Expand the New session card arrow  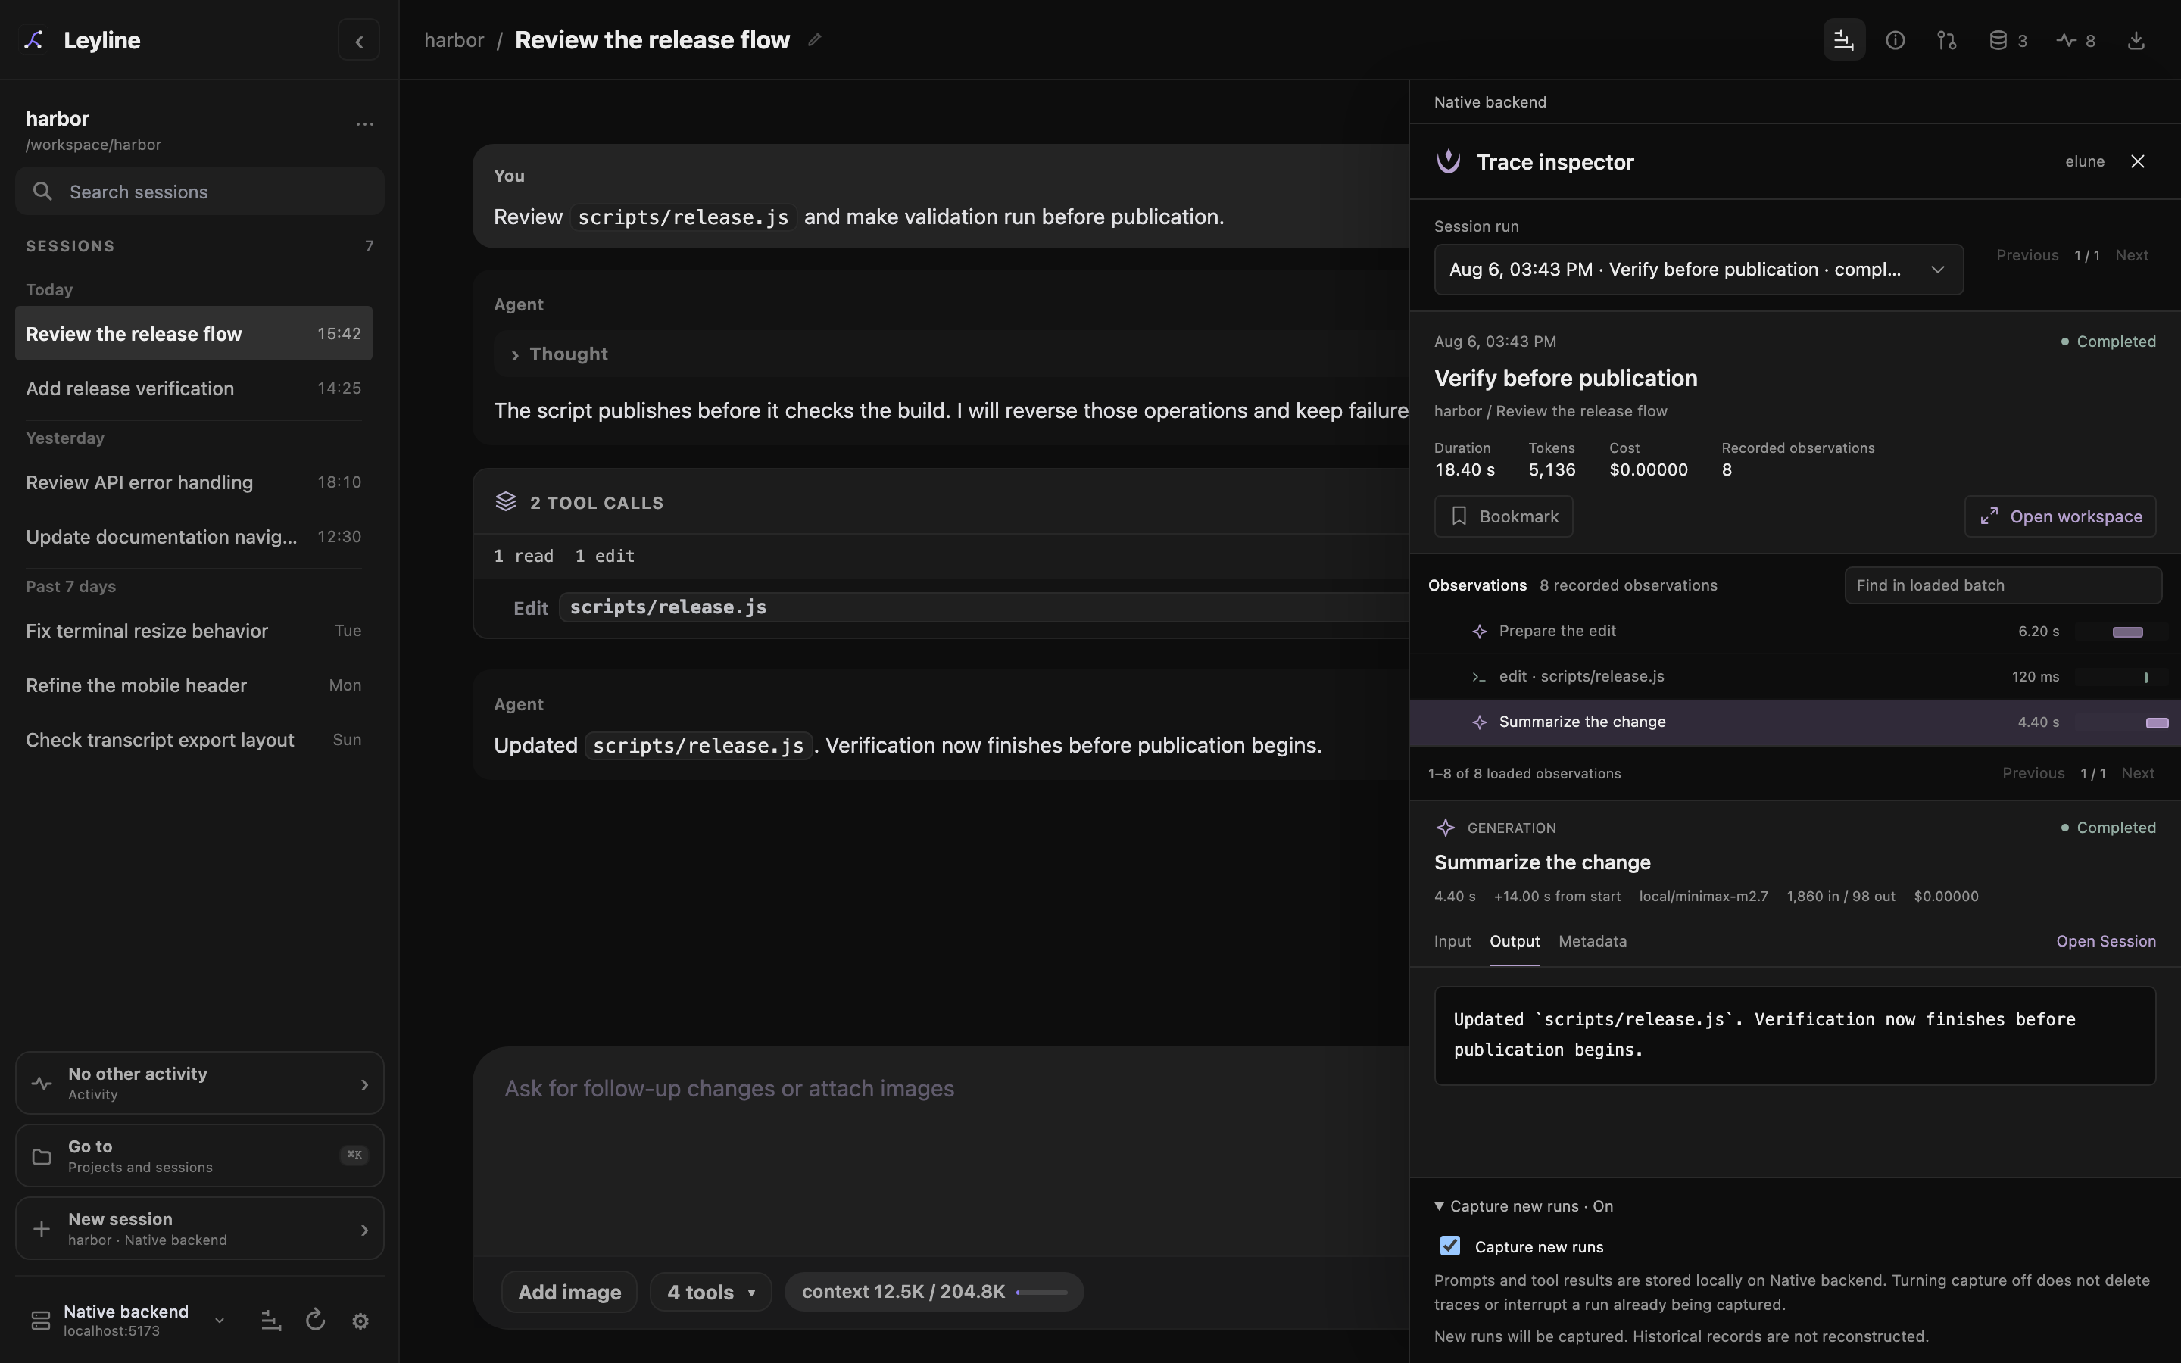pos(364,1229)
